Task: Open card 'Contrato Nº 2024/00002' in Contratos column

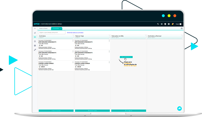Action: [56, 55]
